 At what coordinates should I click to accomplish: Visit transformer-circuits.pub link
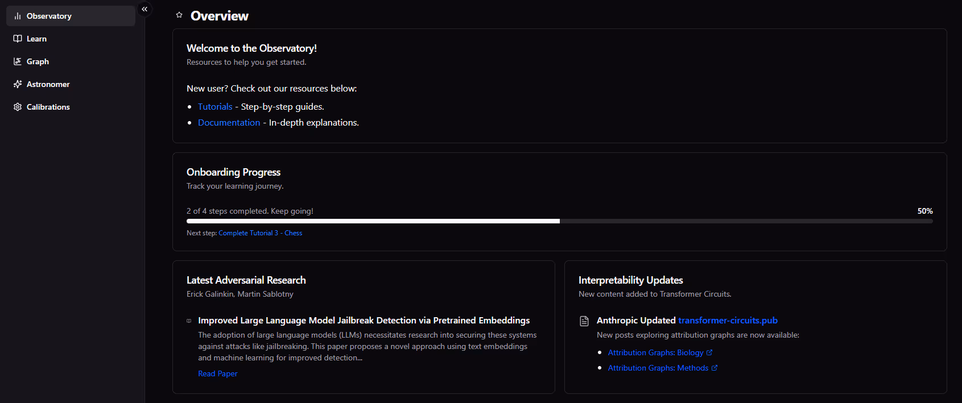pyautogui.click(x=728, y=321)
